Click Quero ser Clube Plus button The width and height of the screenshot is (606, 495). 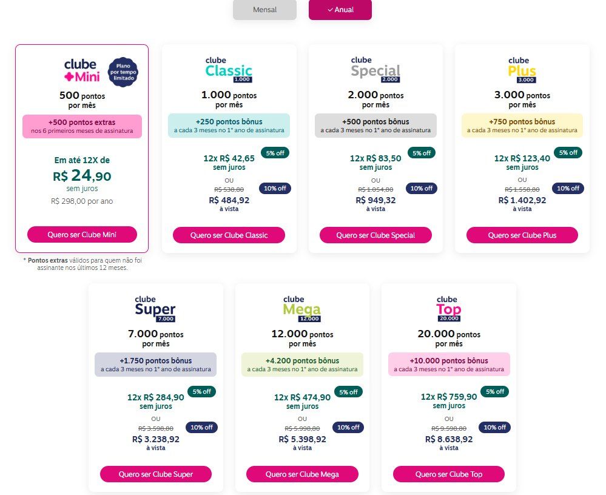[522, 235]
